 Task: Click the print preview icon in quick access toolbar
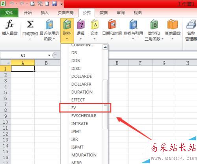(33, 4)
